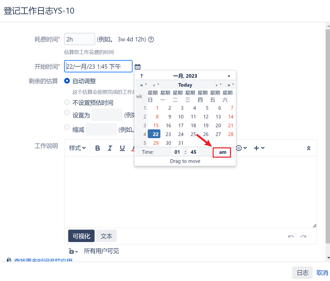Click the Drag to move bar in calendar

(185, 161)
